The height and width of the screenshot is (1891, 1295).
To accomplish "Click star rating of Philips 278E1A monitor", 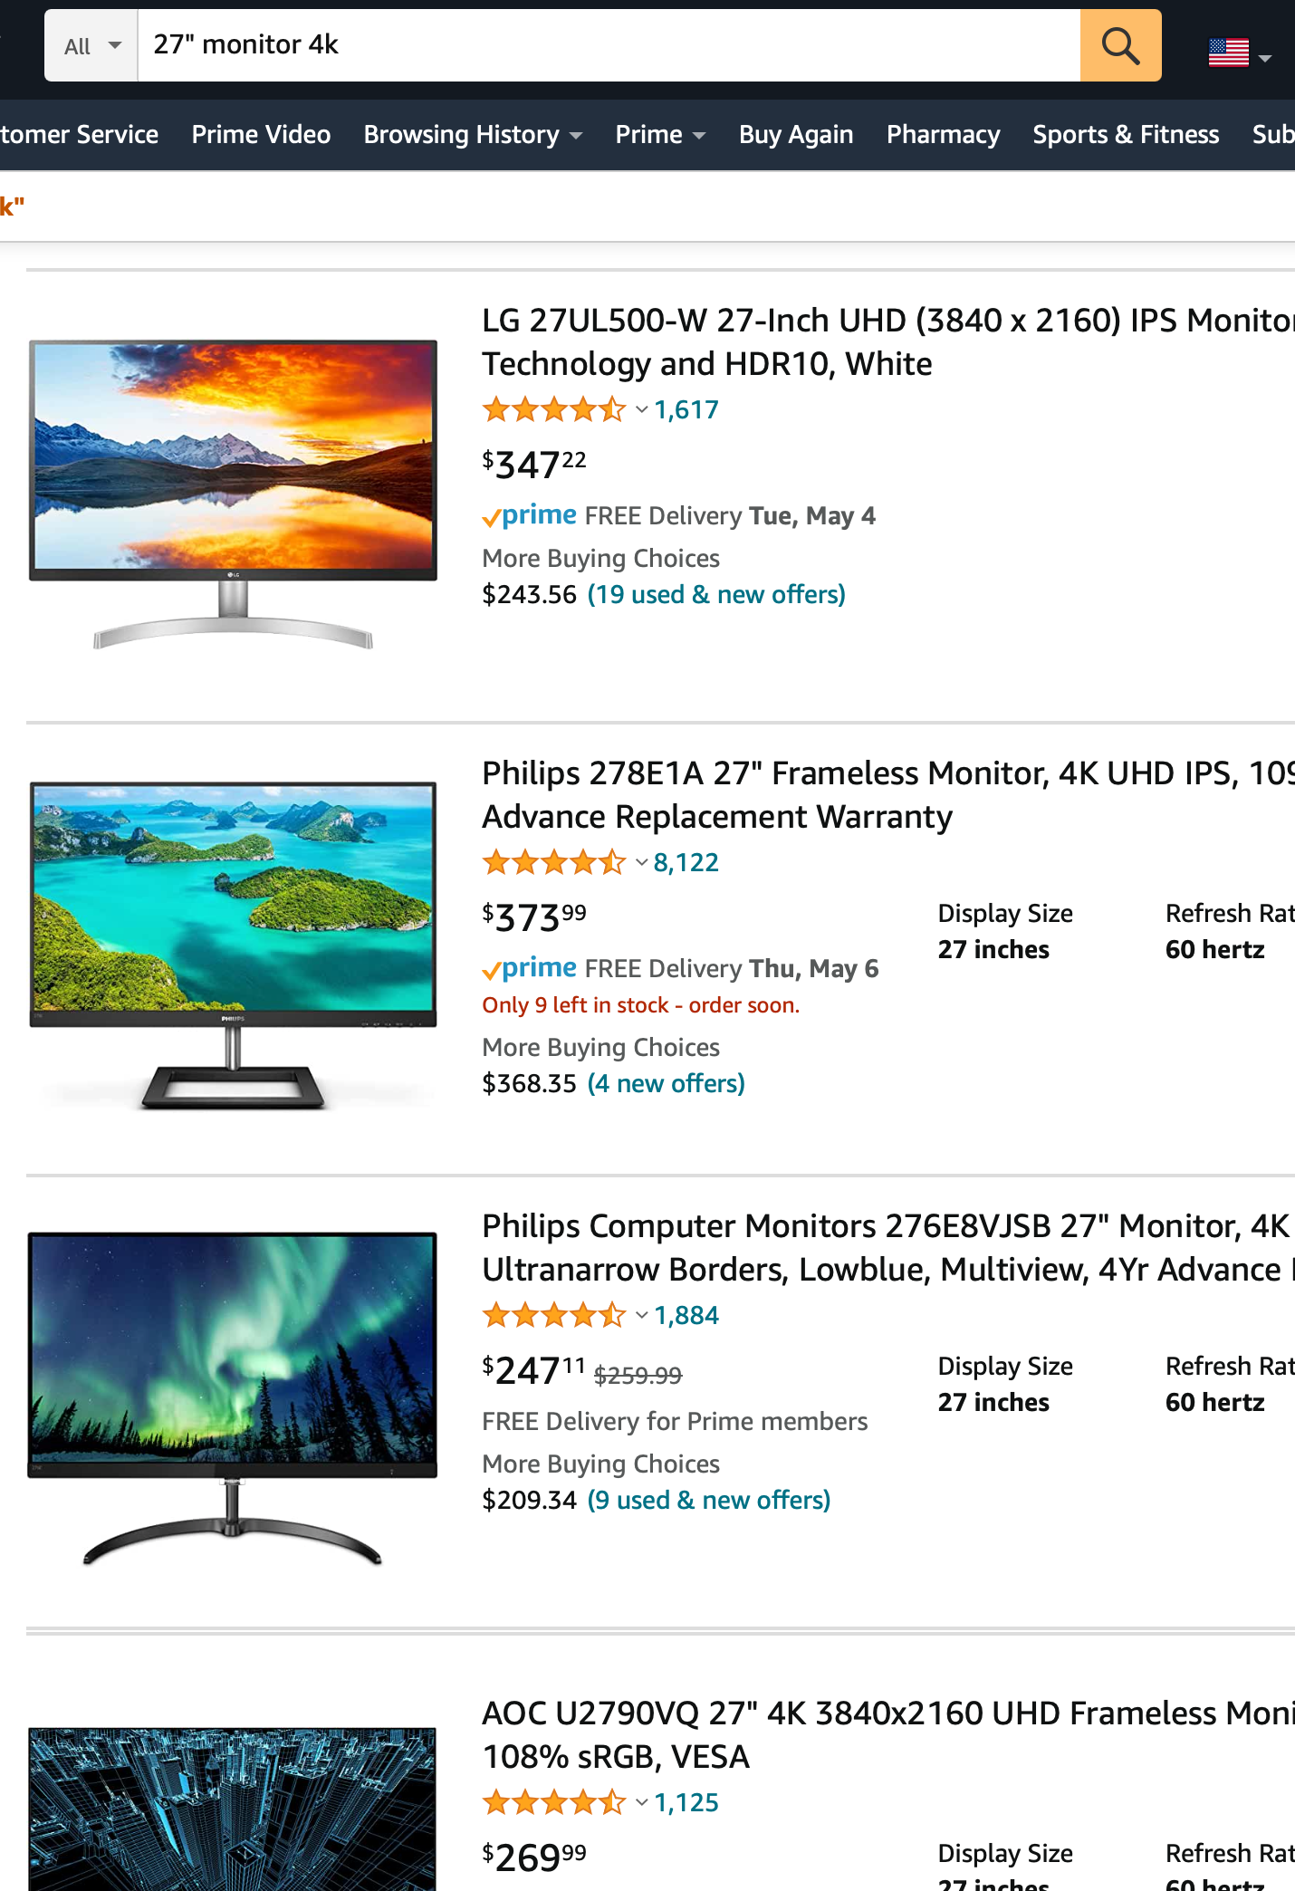I will 554,863.
